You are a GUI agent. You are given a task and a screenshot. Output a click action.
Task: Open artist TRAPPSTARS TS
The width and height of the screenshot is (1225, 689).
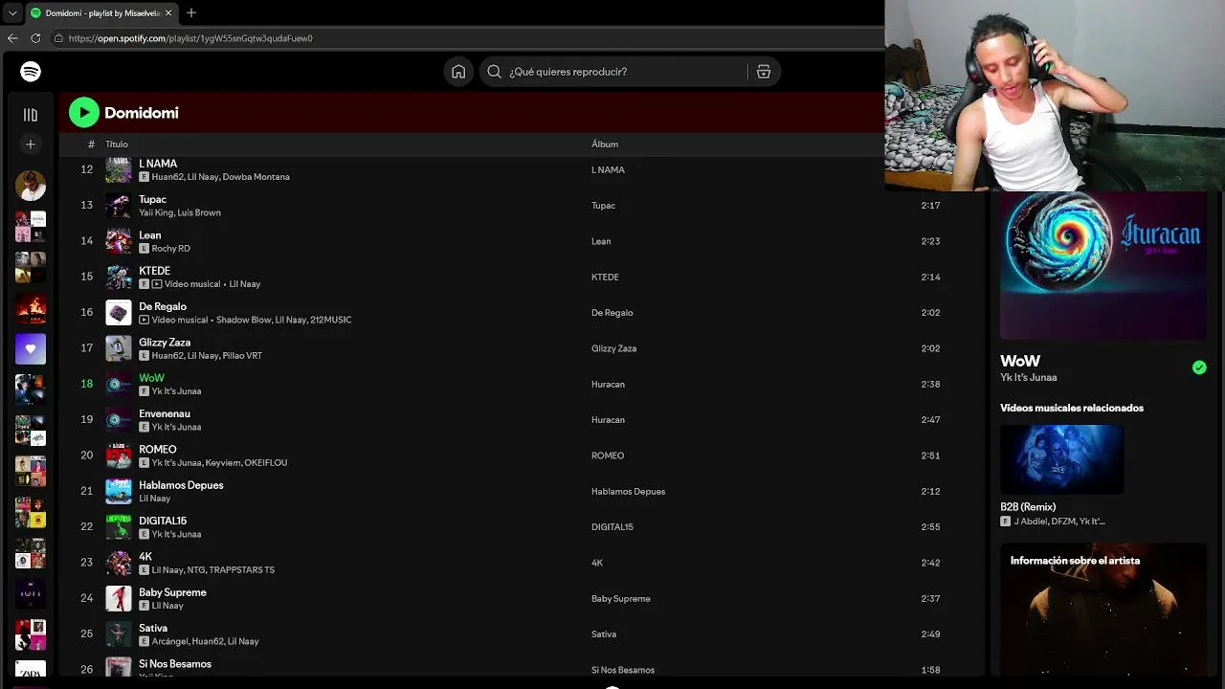click(x=242, y=570)
